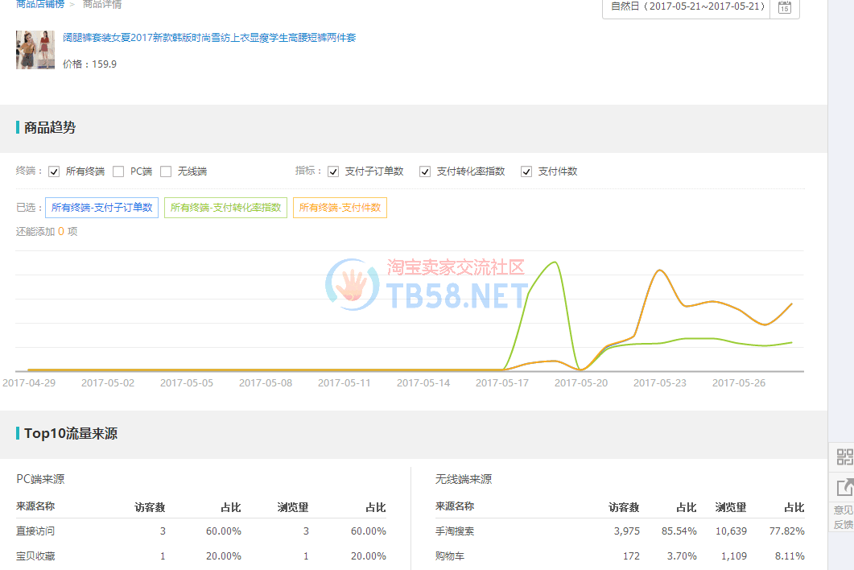Click the QR code sidebar icon

[x=844, y=456]
